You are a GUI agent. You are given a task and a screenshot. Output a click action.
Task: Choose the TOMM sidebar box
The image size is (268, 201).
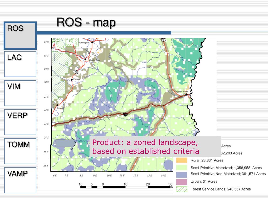tap(20, 151)
